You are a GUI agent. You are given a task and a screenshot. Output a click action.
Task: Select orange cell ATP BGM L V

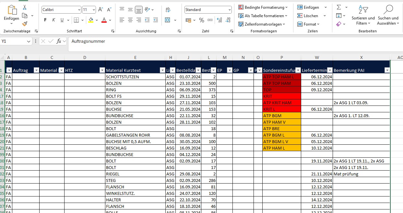[282, 141]
